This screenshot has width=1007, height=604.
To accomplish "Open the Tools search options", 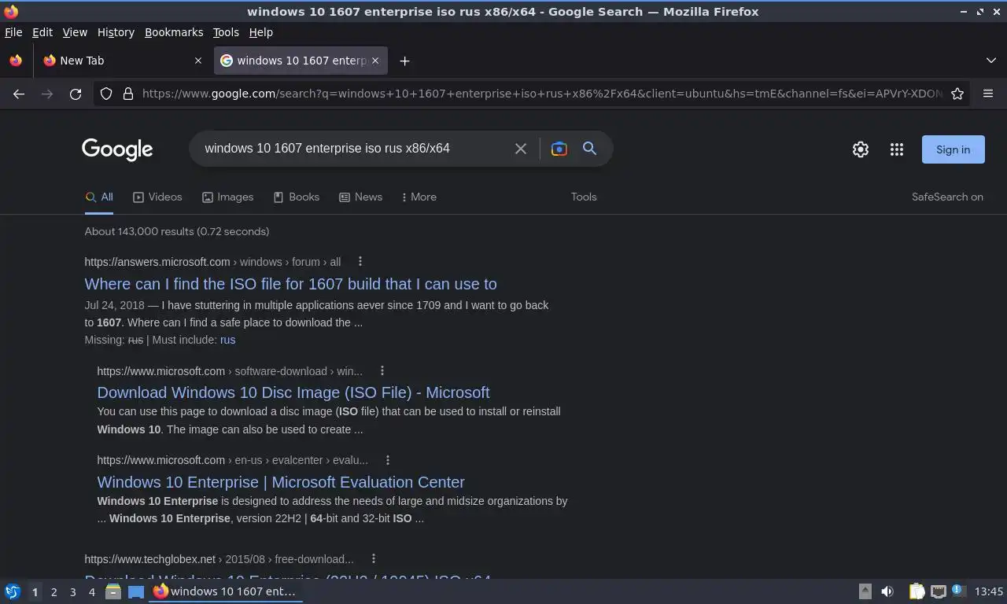I will tap(584, 197).
